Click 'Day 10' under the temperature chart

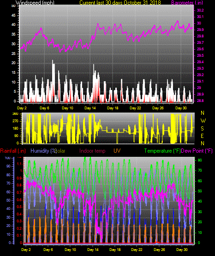pyautogui.click(x=71, y=250)
